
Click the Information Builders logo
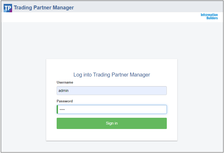(x=209, y=16)
